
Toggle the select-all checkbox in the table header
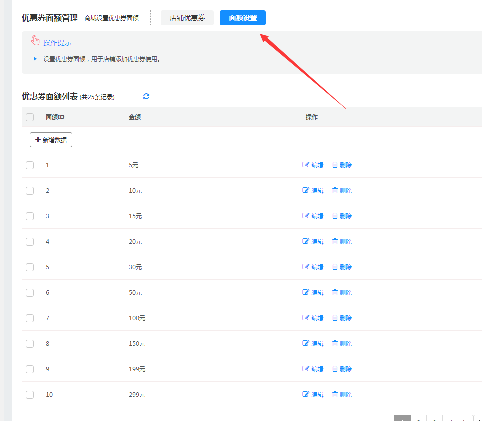point(30,117)
